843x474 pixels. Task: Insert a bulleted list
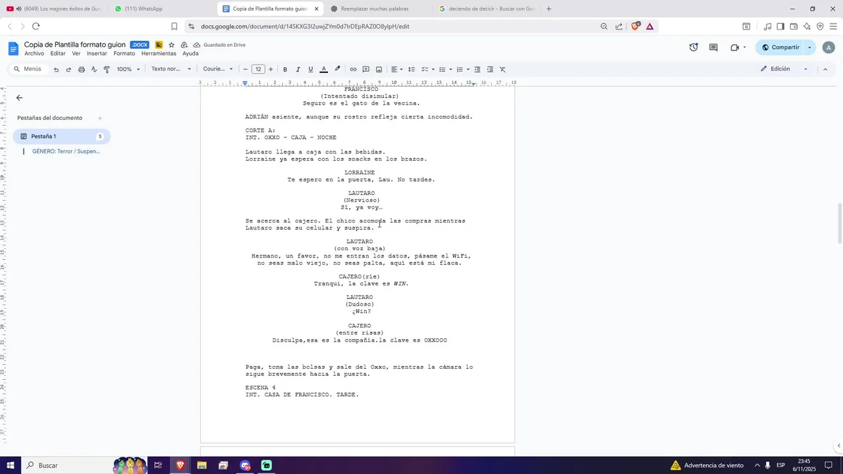click(x=443, y=69)
